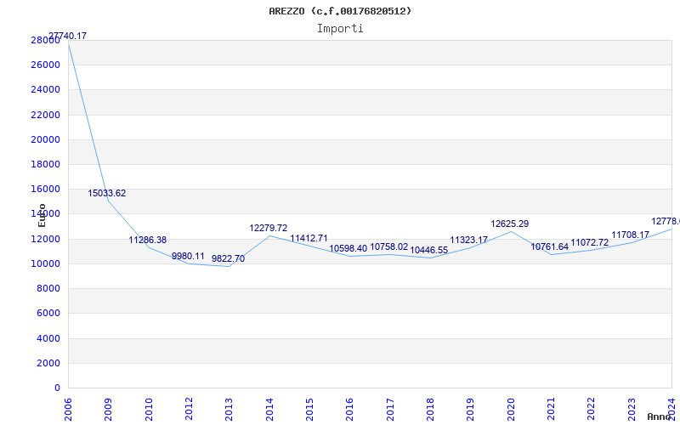Viewport: 680px width, 425px height.
Task: Click y-axis value 26000
Action: click(x=45, y=65)
